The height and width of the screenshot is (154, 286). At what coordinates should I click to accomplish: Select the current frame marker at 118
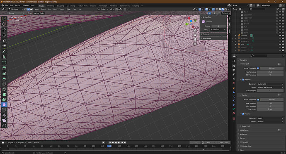click(109, 146)
